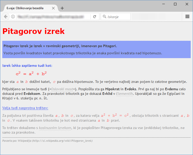Maximize the browser window
Screen dimensions: 193x155
pos(175,4)
